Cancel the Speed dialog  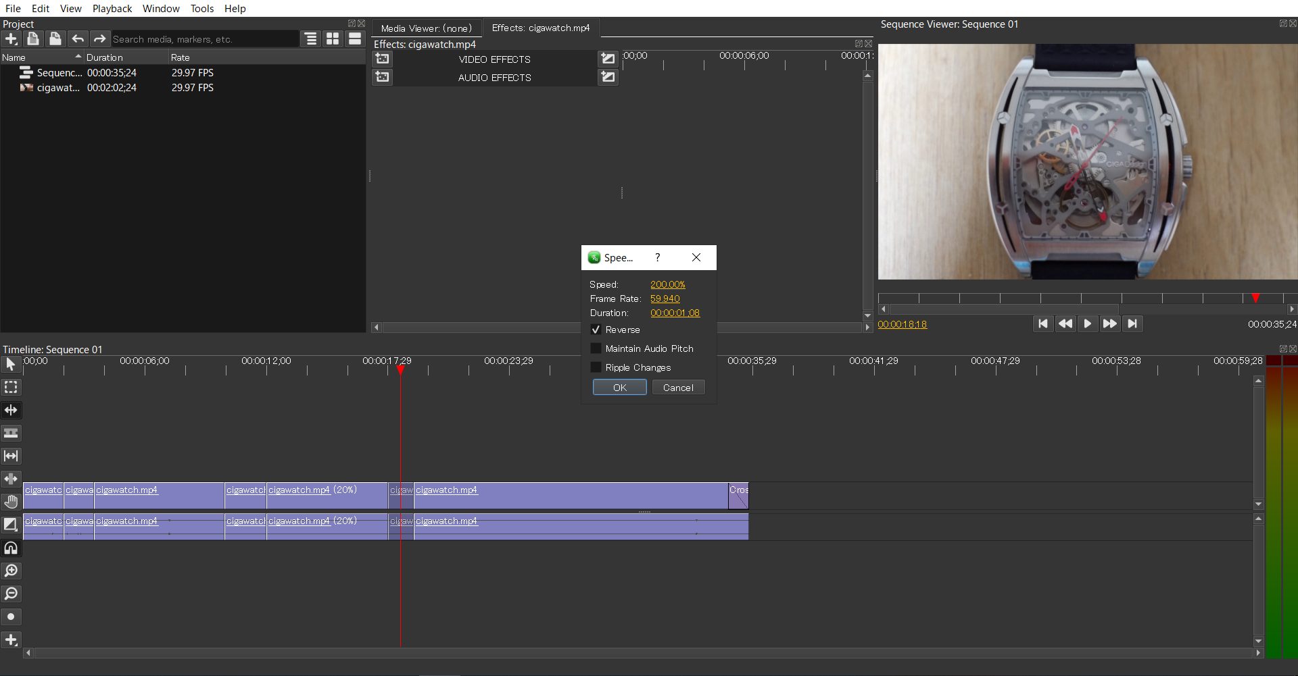pos(678,388)
